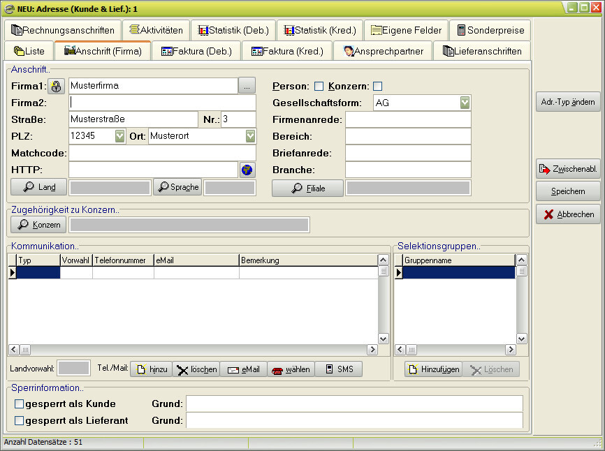Click the Speichern button

pos(567,191)
